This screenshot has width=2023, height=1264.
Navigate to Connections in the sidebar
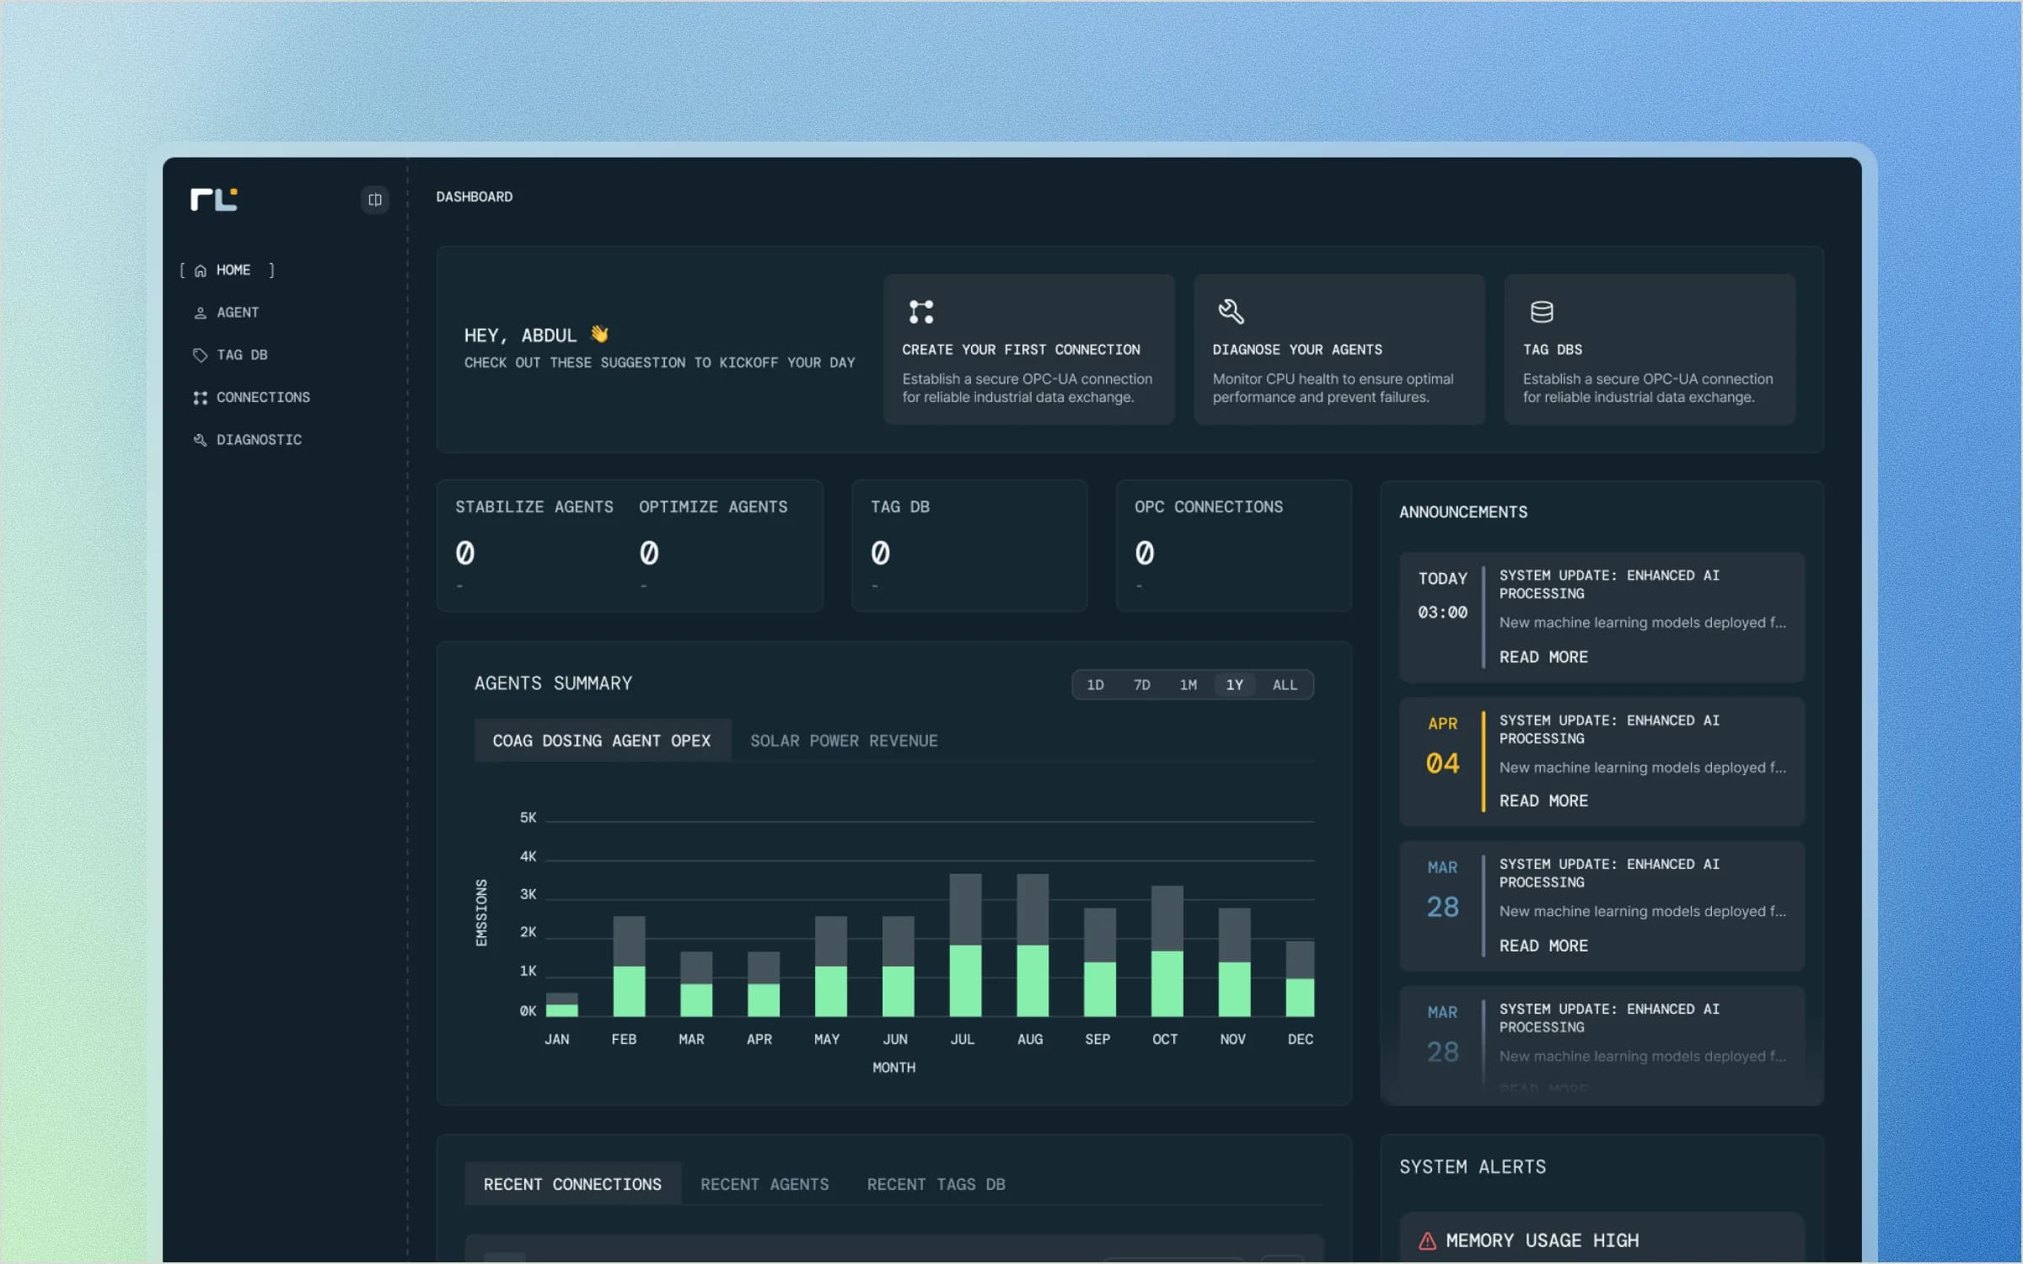(252, 398)
